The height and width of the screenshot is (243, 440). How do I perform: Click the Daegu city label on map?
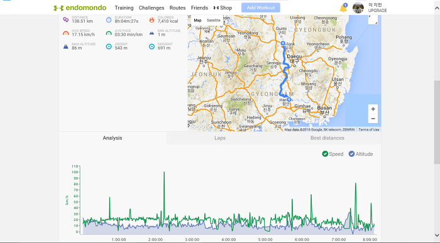click(294, 58)
